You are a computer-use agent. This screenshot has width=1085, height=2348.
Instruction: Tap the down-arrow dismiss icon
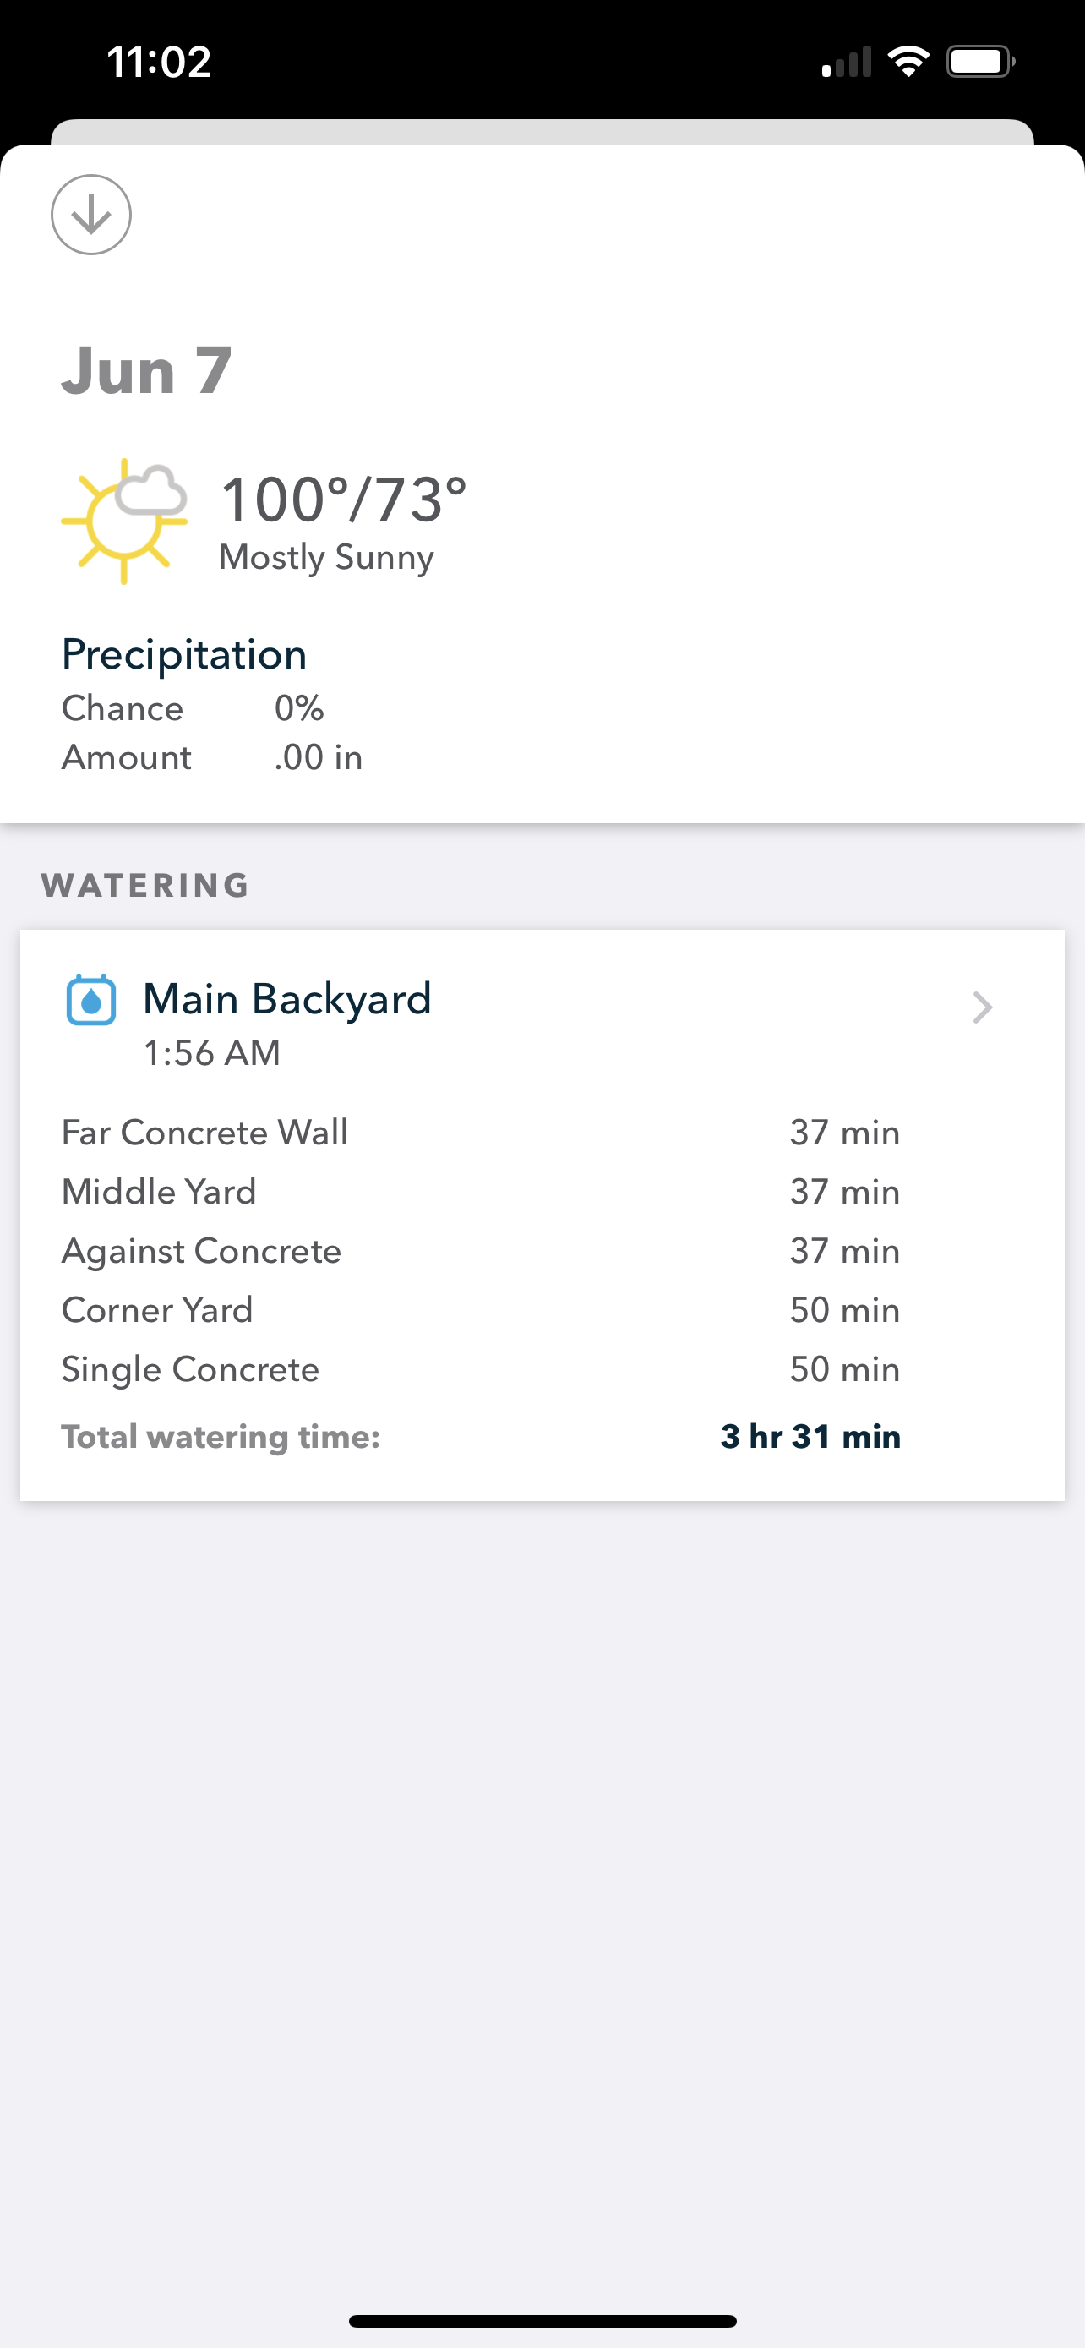(91, 216)
